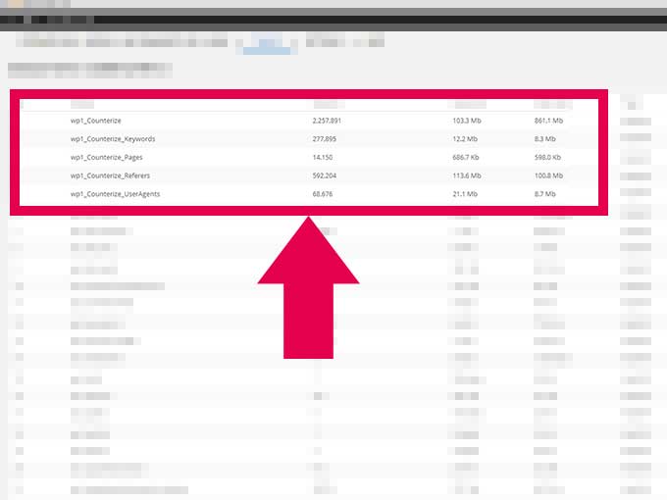
Task: Click the 2,257,891 records value
Action: [x=327, y=121]
